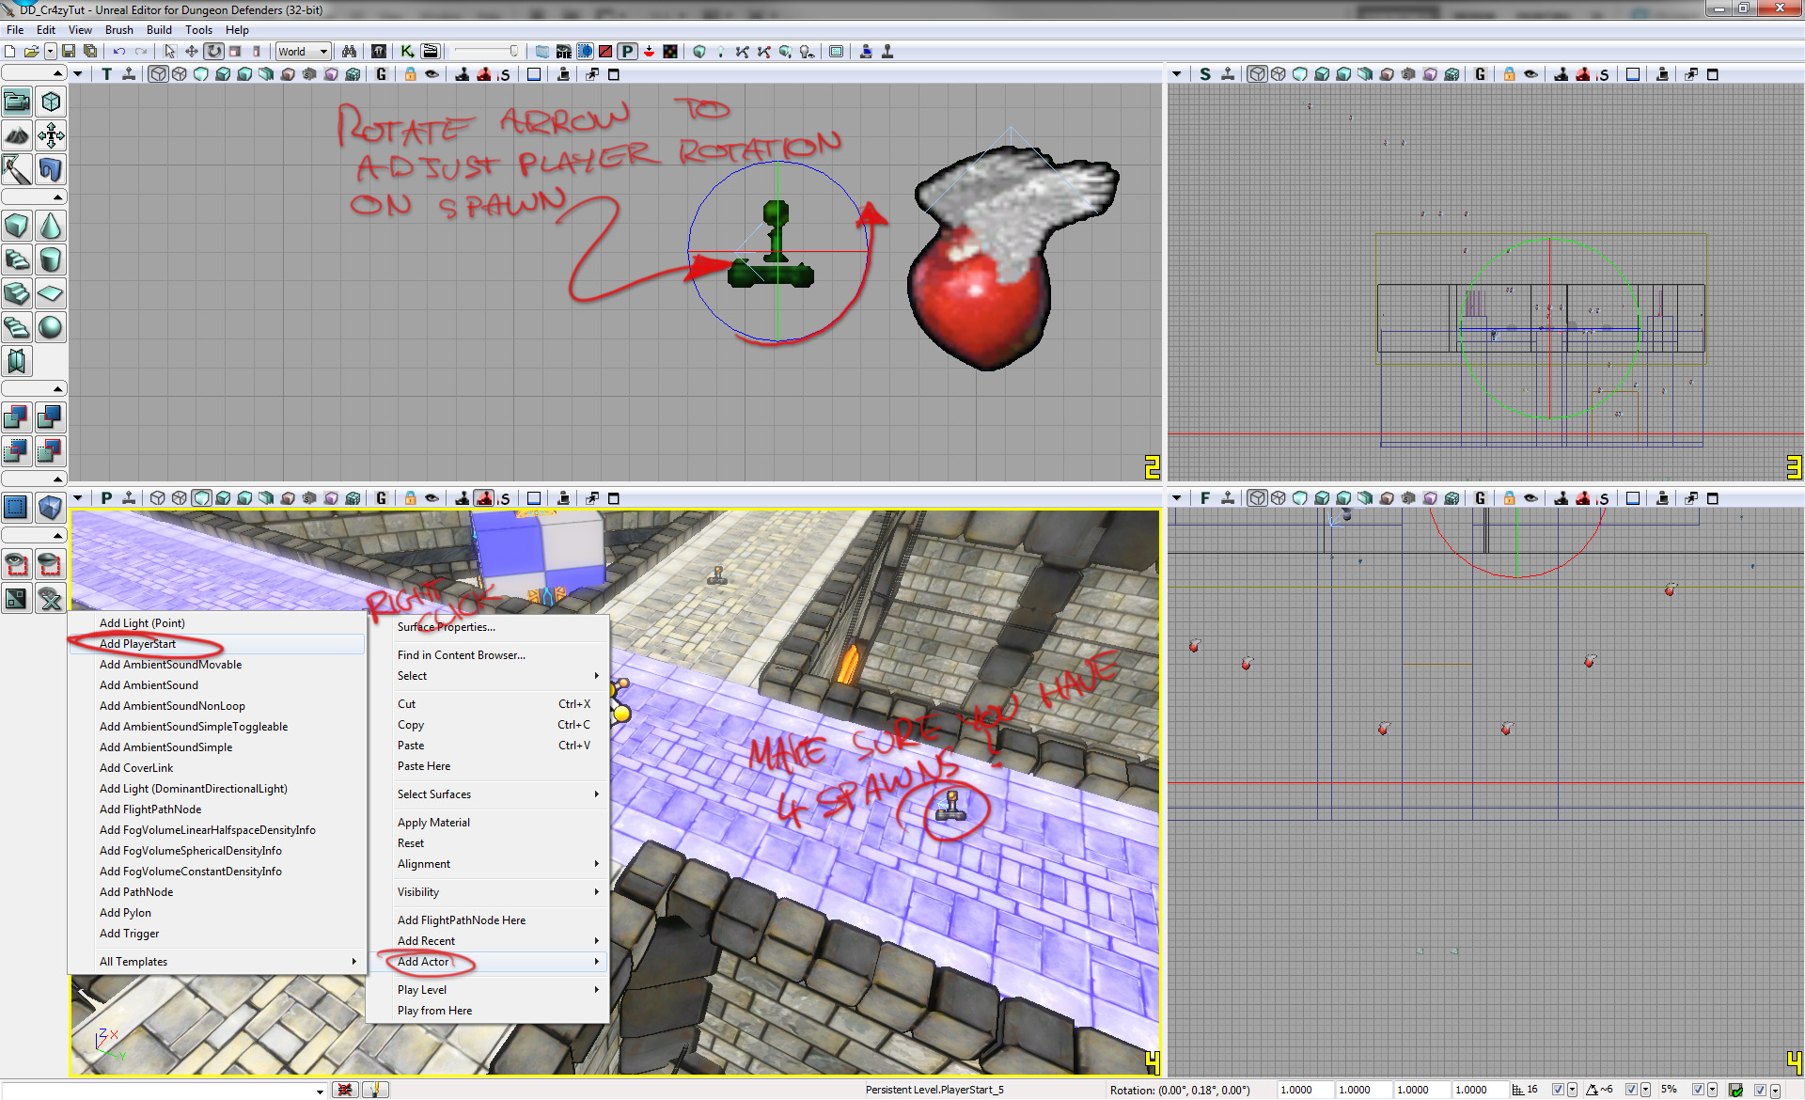
Task: Click the CSG Intersect button
Action: (x=17, y=451)
